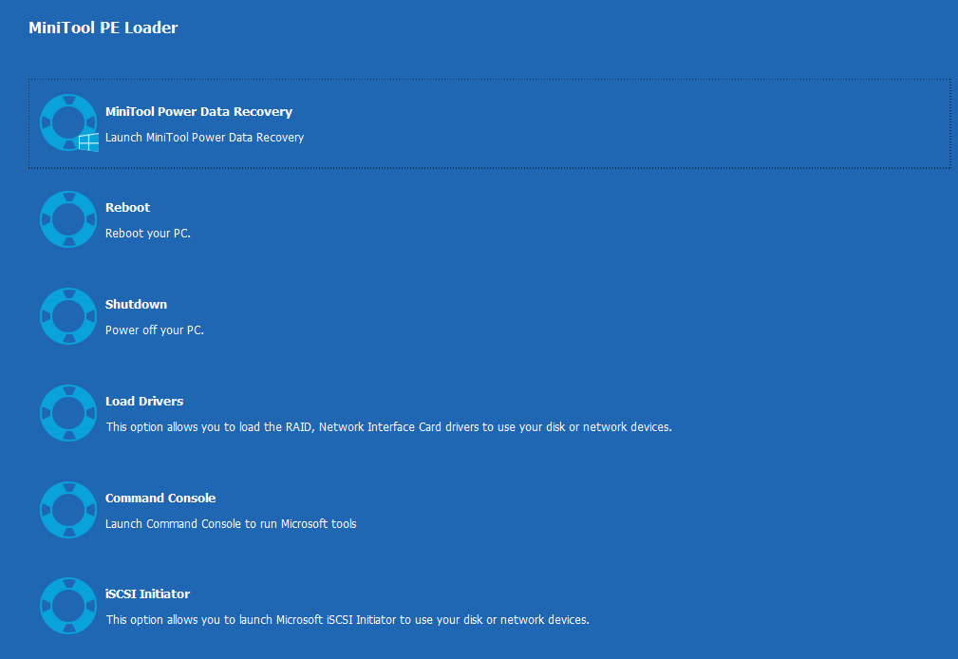Open the Command Console option title
Screen dimensions: 958x659
pyautogui.click(x=160, y=498)
